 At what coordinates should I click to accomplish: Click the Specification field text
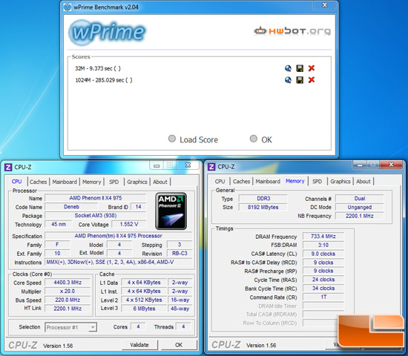tap(119, 236)
